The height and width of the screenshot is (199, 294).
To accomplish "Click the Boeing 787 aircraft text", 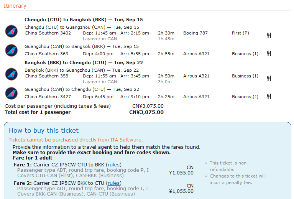I will pyautogui.click(x=195, y=33).
